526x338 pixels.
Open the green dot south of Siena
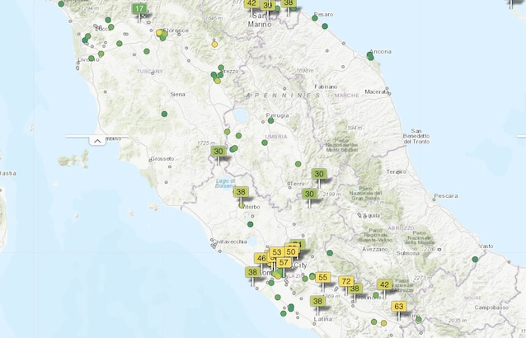tap(164, 114)
